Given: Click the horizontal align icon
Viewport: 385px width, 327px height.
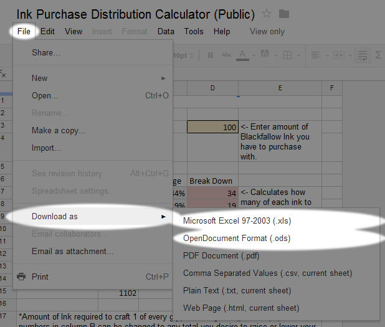Looking at the screenshot, I should [x=316, y=55].
